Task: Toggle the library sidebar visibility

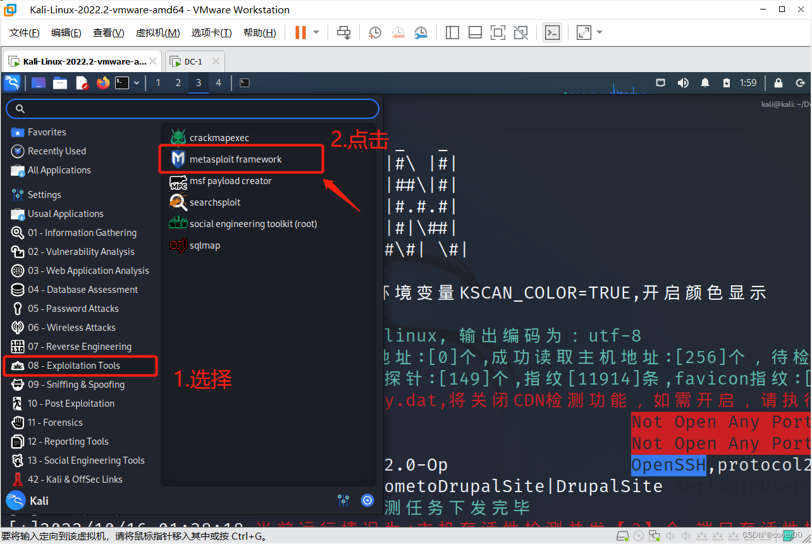Action: [x=452, y=32]
